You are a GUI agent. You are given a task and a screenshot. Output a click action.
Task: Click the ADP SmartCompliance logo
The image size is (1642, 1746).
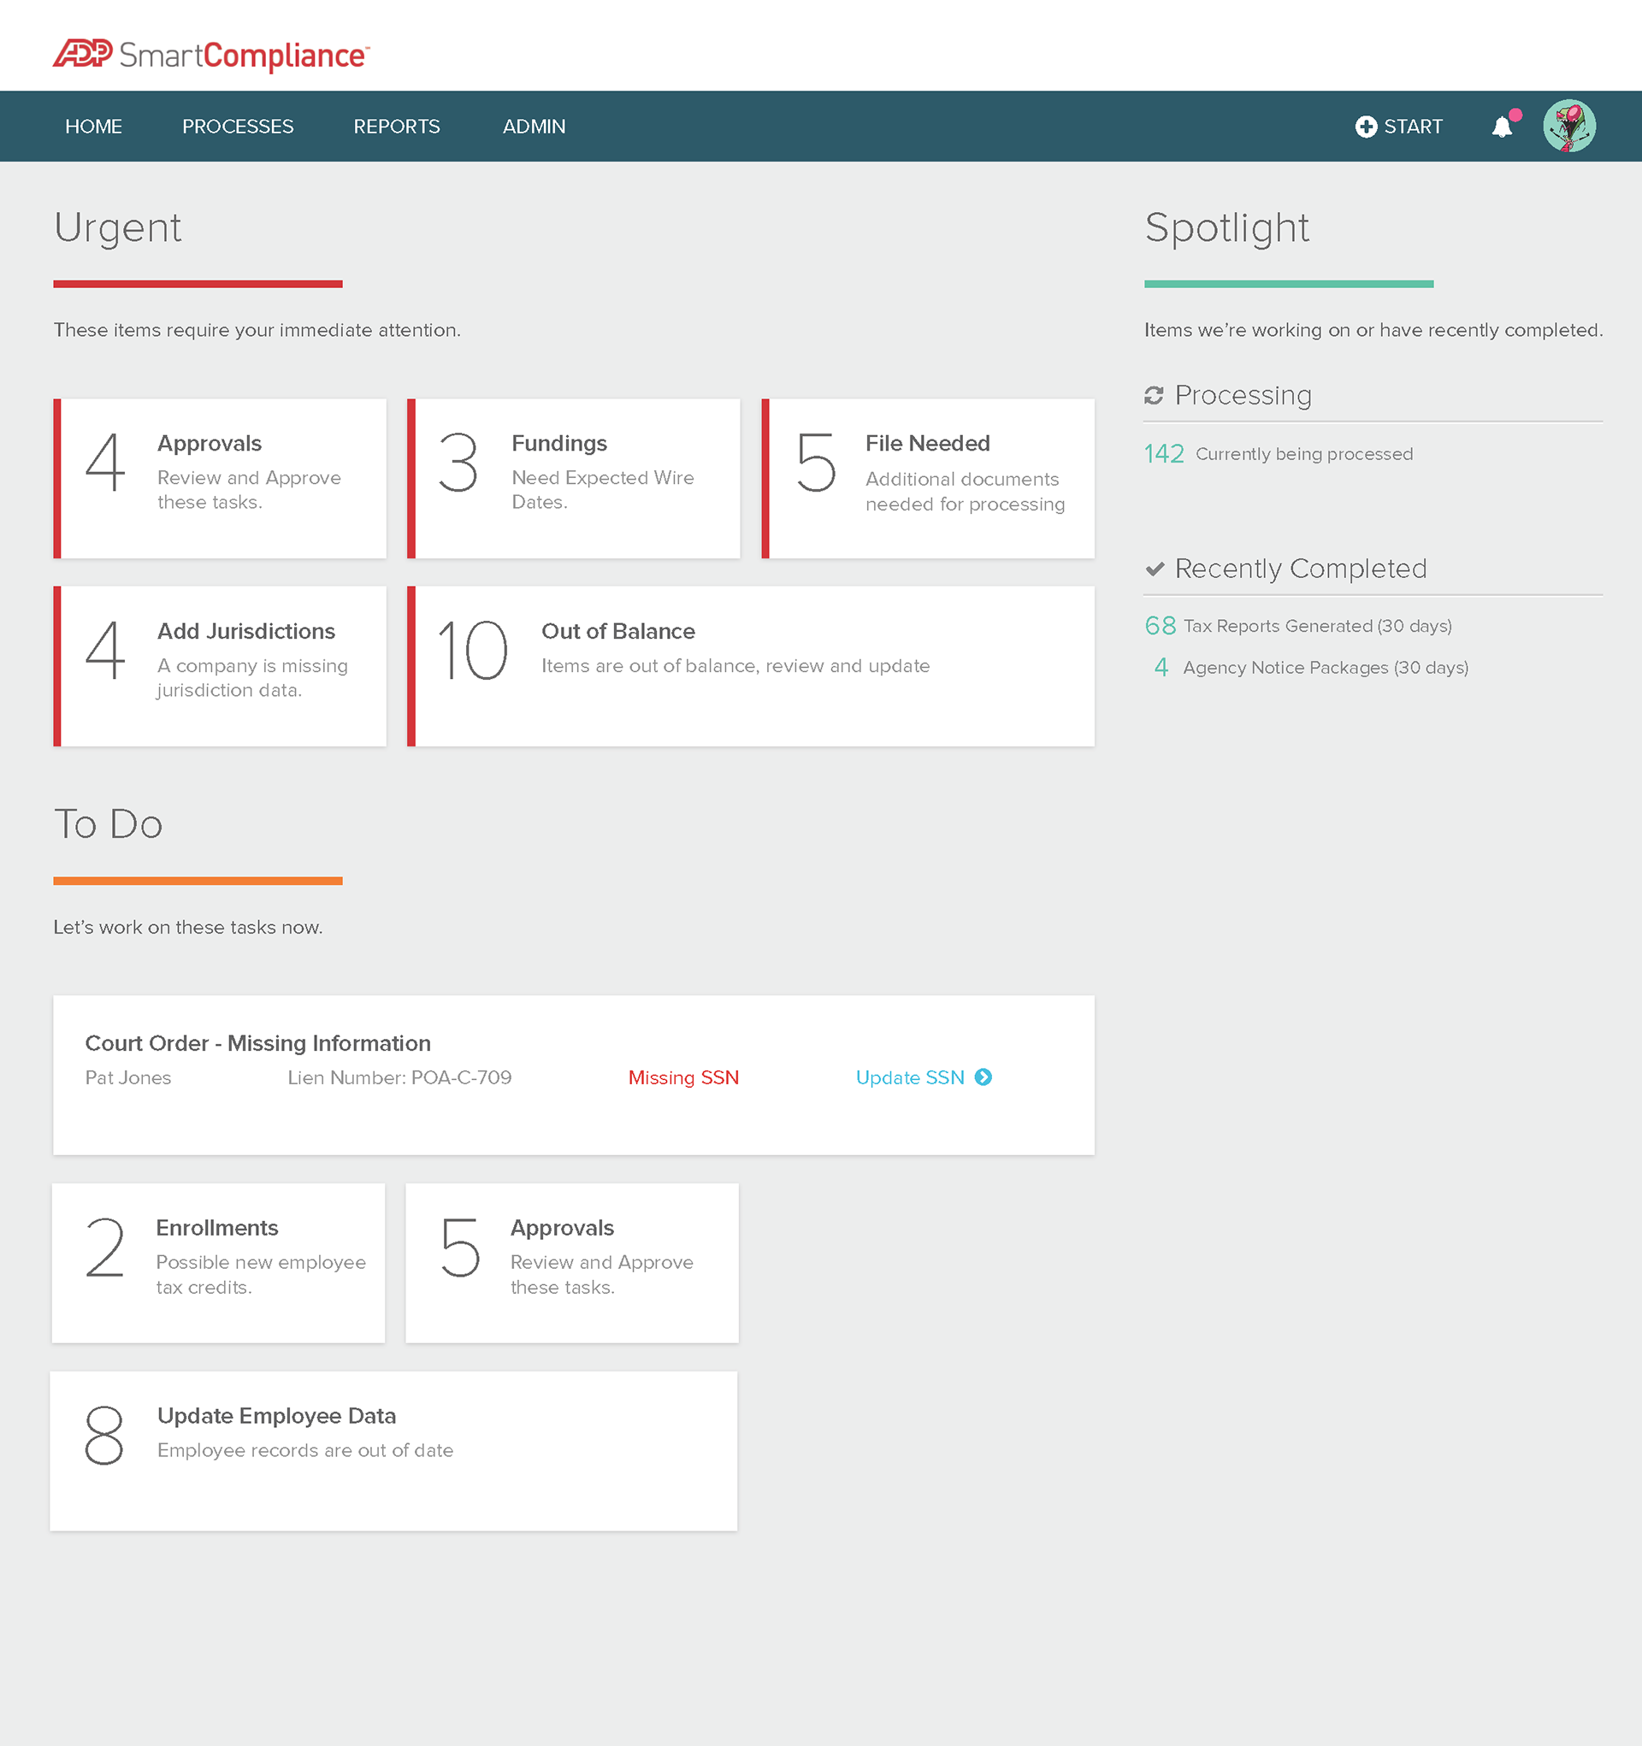[212, 56]
